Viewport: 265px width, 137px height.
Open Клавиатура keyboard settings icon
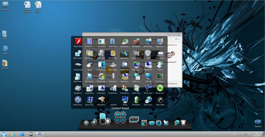(x=78, y=65)
